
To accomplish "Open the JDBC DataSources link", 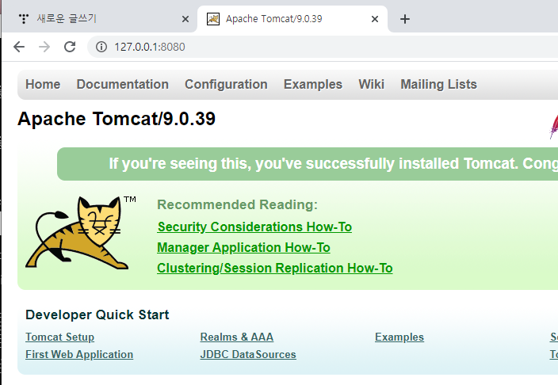I will tap(248, 354).
